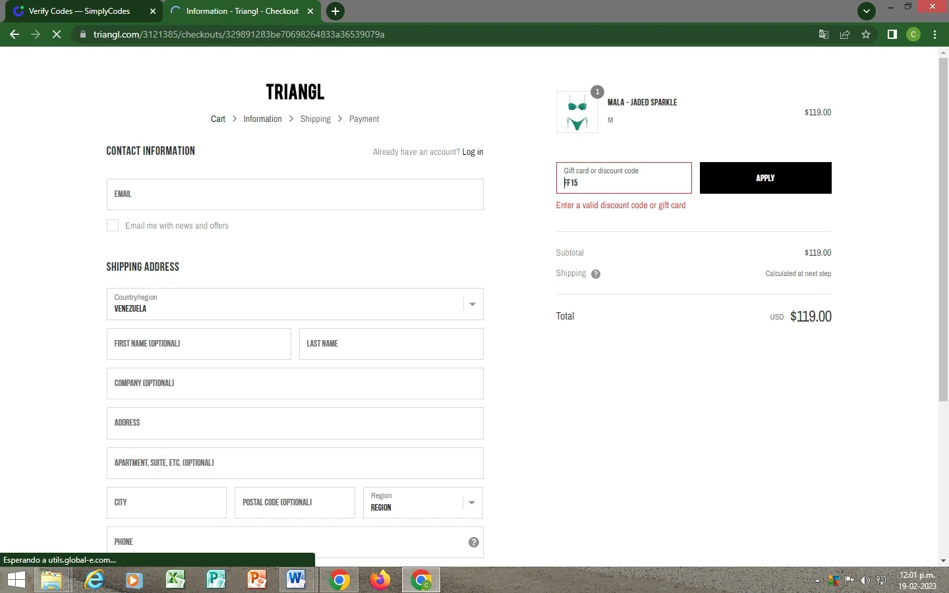
Task: Open Chrome from the taskbar
Action: [339, 580]
